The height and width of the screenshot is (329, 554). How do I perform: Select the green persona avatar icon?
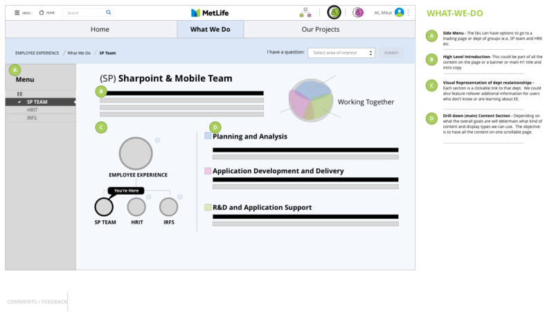click(x=334, y=12)
